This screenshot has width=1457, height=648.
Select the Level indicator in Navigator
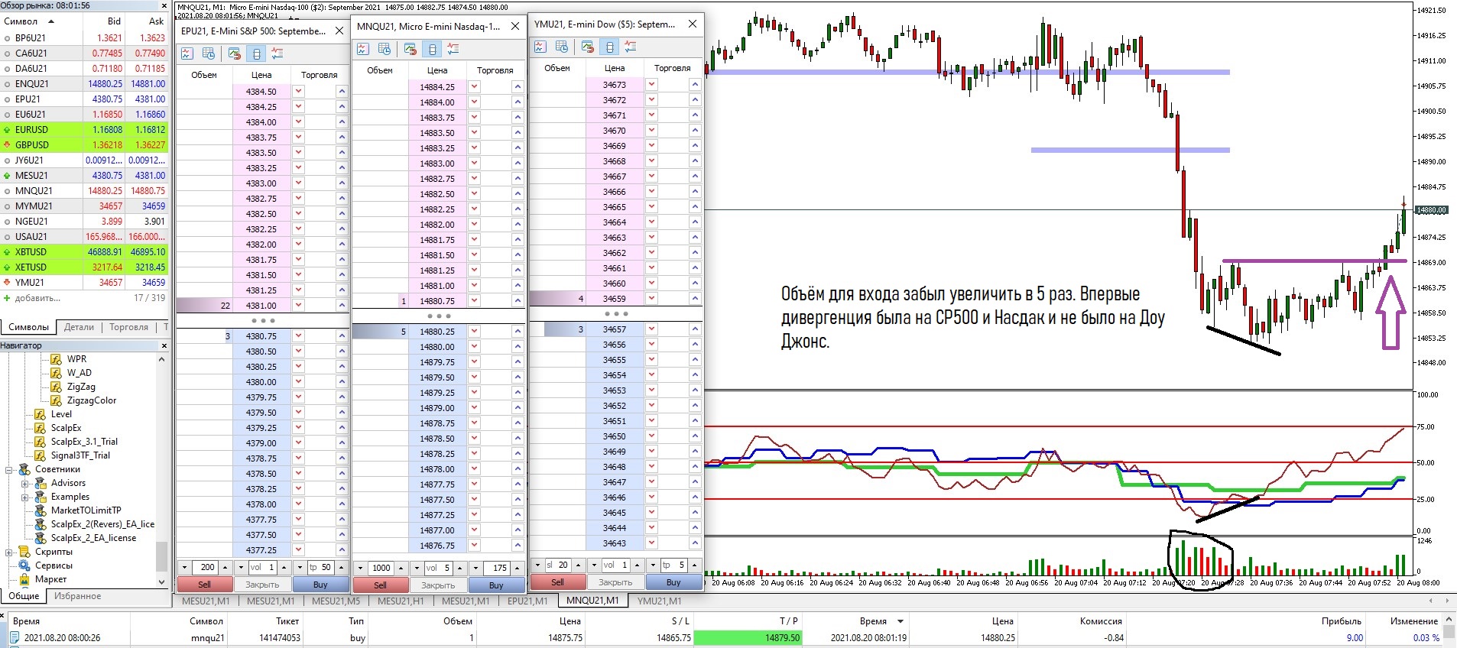pos(61,414)
